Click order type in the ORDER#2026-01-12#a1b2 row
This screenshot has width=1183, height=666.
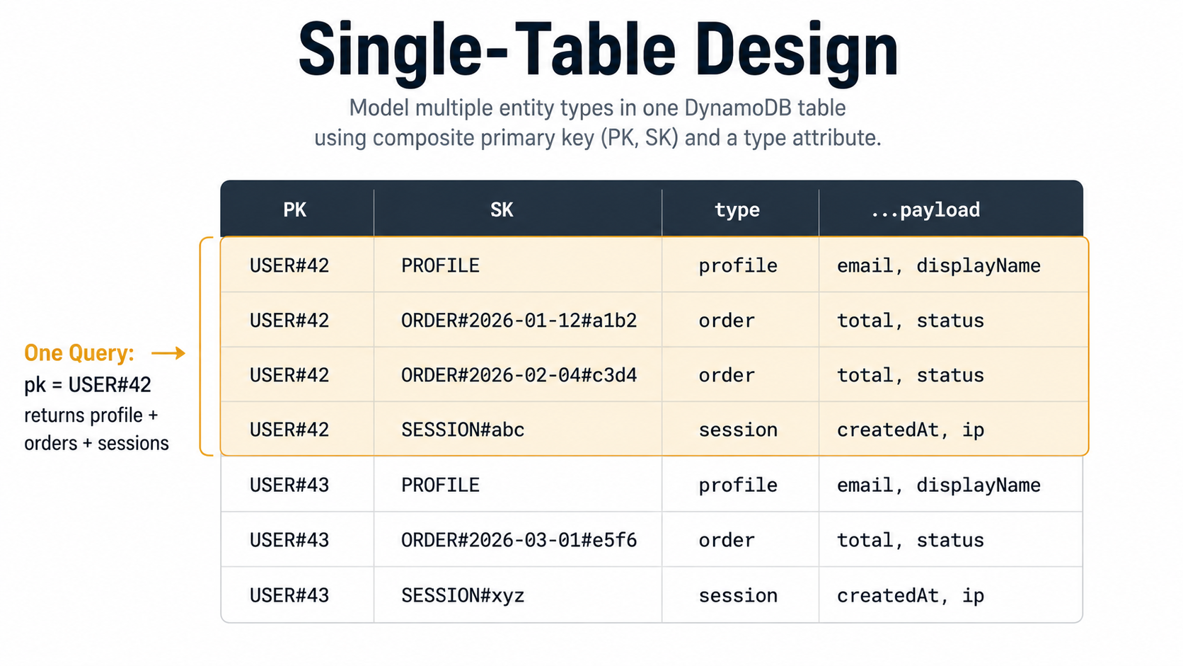tap(727, 321)
